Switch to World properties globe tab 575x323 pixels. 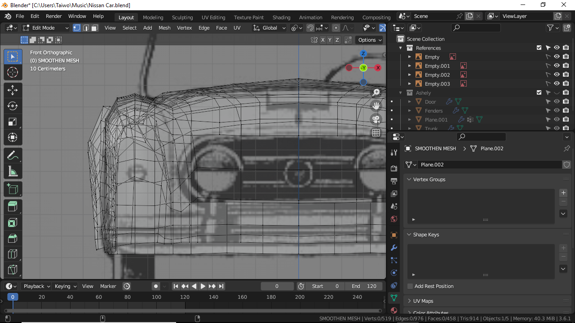click(x=394, y=218)
